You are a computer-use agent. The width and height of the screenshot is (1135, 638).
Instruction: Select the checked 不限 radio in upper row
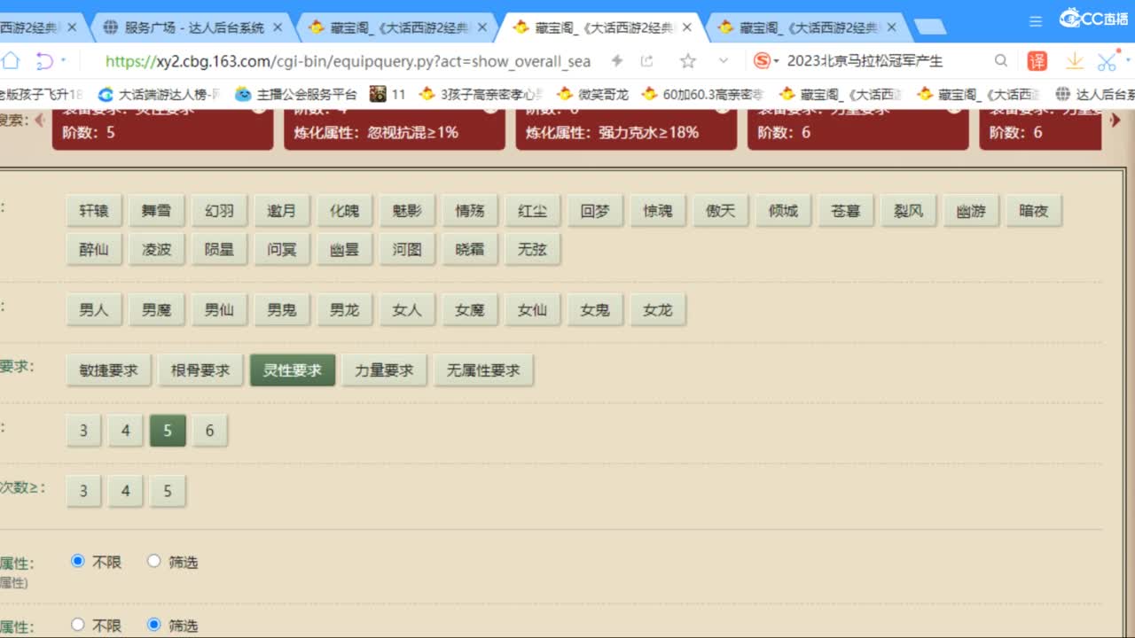(77, 561)
